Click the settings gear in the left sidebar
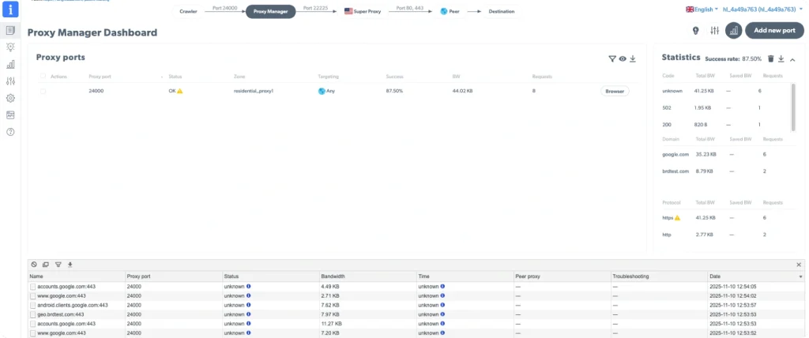The height and width of the screenshot is (338, 809). point(11,98)
